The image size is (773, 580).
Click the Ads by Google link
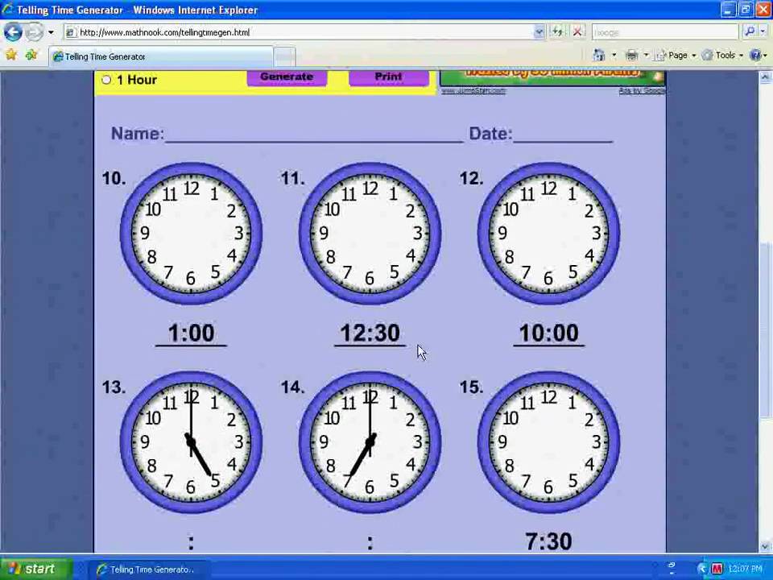click(642, 91)
